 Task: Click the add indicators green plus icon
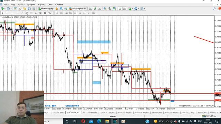click(130, 9)
